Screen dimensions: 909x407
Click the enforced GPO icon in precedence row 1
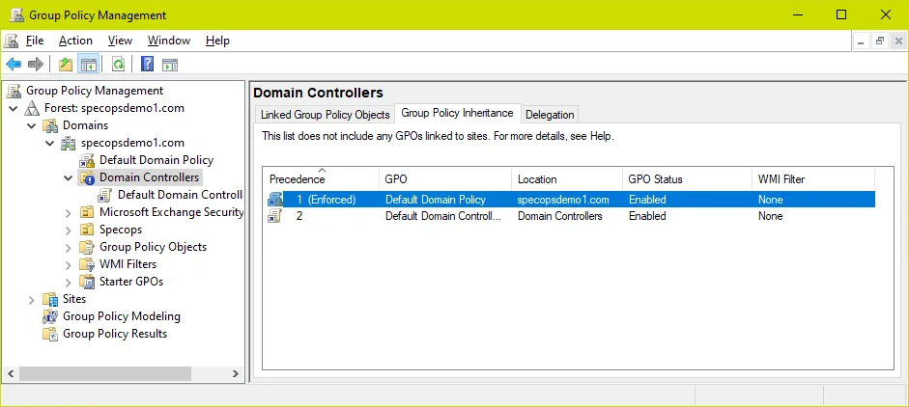click(x=274, y=200)
